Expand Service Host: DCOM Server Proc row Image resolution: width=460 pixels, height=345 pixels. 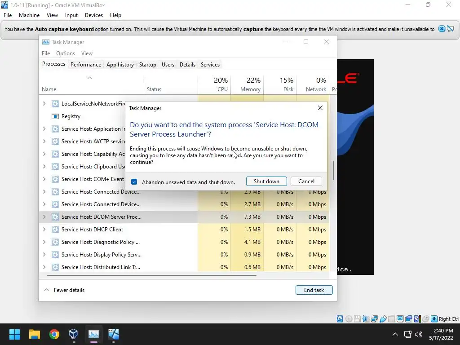tap(44, 217)
